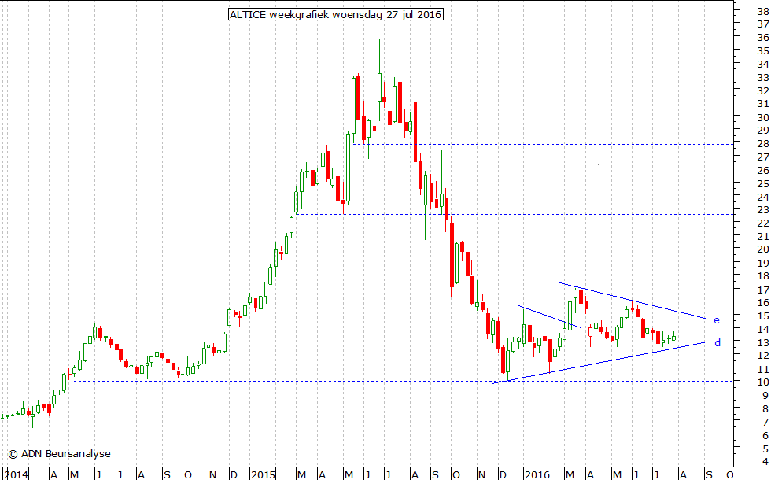Click price label 32 on the price axis
Image resolution: width=771 pixels, height=480 pixels.
[x=763, y=91]
